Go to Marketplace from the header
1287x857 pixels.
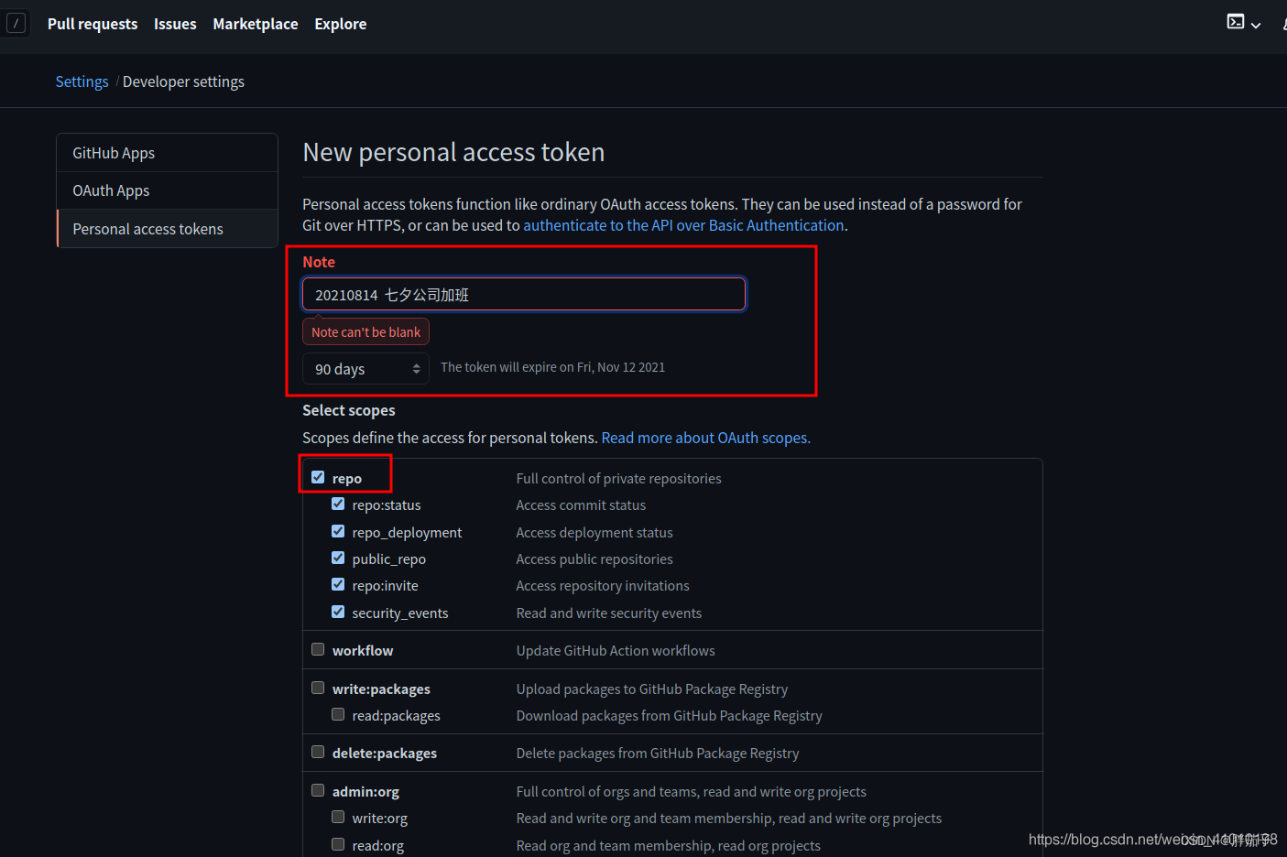256,24
